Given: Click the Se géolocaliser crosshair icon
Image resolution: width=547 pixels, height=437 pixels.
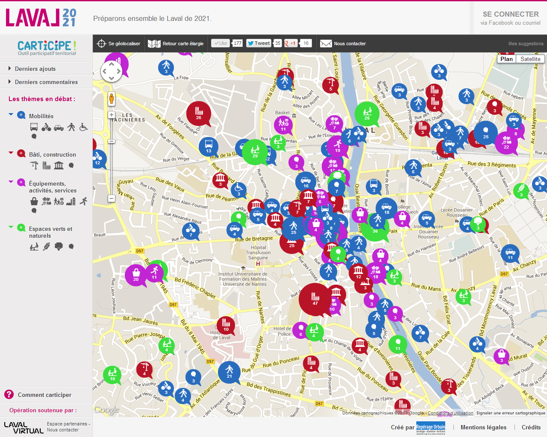Looking at the screenshot, I should [x=101, y=44].
